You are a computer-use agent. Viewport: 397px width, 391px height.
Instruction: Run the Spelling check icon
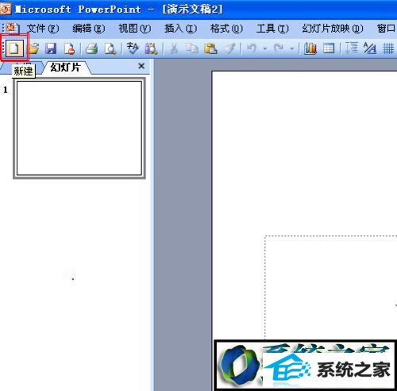click(133, 48)
